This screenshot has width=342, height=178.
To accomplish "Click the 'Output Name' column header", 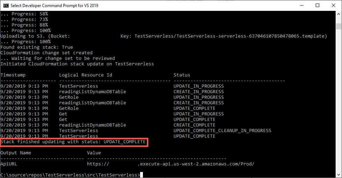I will (x=16, y=153).
